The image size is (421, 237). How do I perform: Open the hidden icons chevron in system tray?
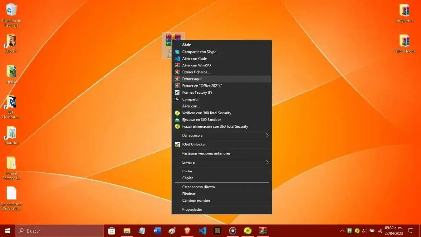coord(342,231)
